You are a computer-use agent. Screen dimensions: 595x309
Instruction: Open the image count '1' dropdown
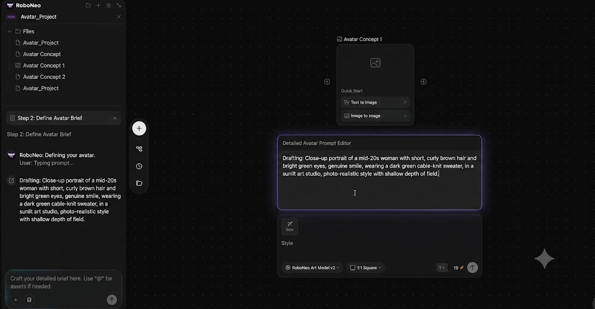point(442,268)
